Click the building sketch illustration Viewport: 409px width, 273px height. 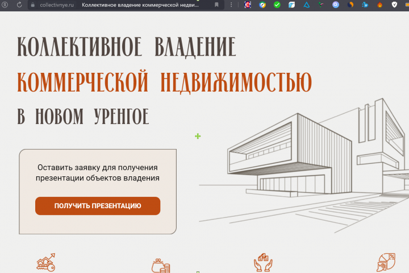(x=304, y=166)
